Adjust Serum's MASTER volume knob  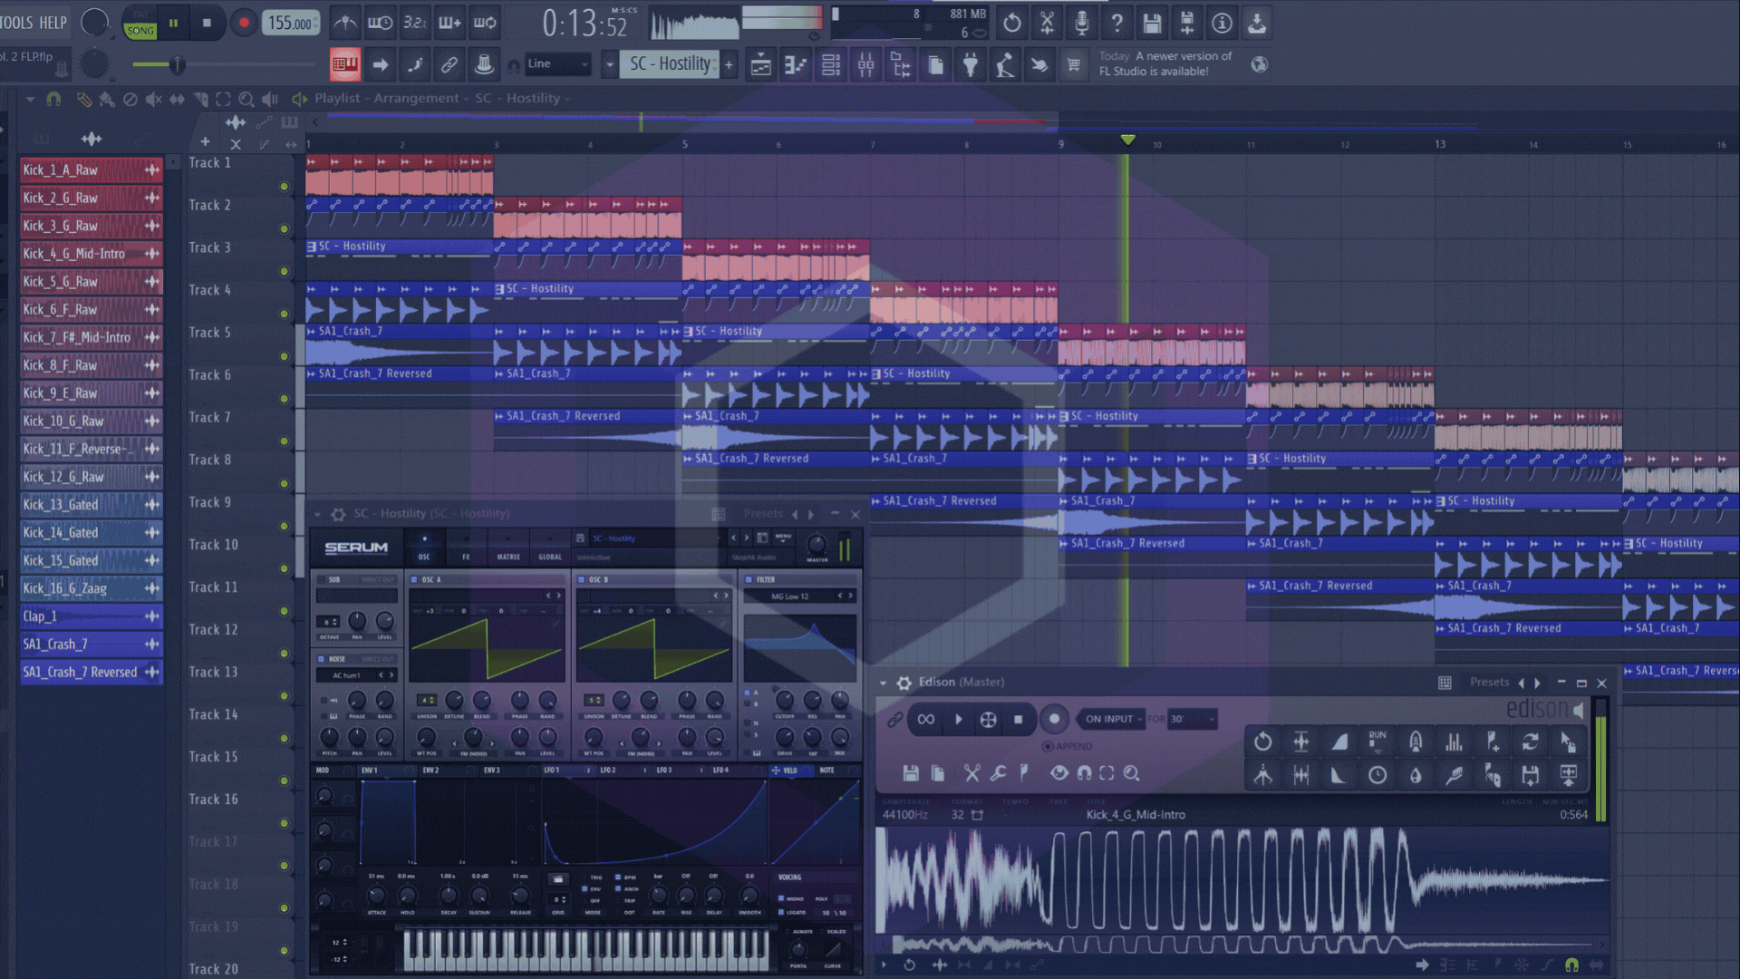(816, 544)
